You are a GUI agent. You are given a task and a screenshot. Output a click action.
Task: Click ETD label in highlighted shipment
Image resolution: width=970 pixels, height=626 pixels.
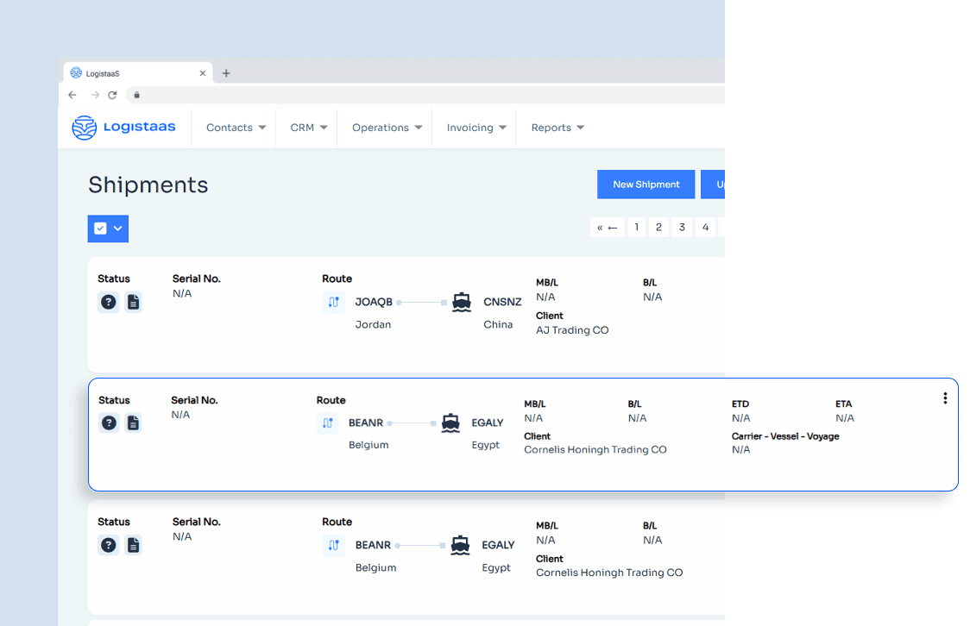(740, 404)
